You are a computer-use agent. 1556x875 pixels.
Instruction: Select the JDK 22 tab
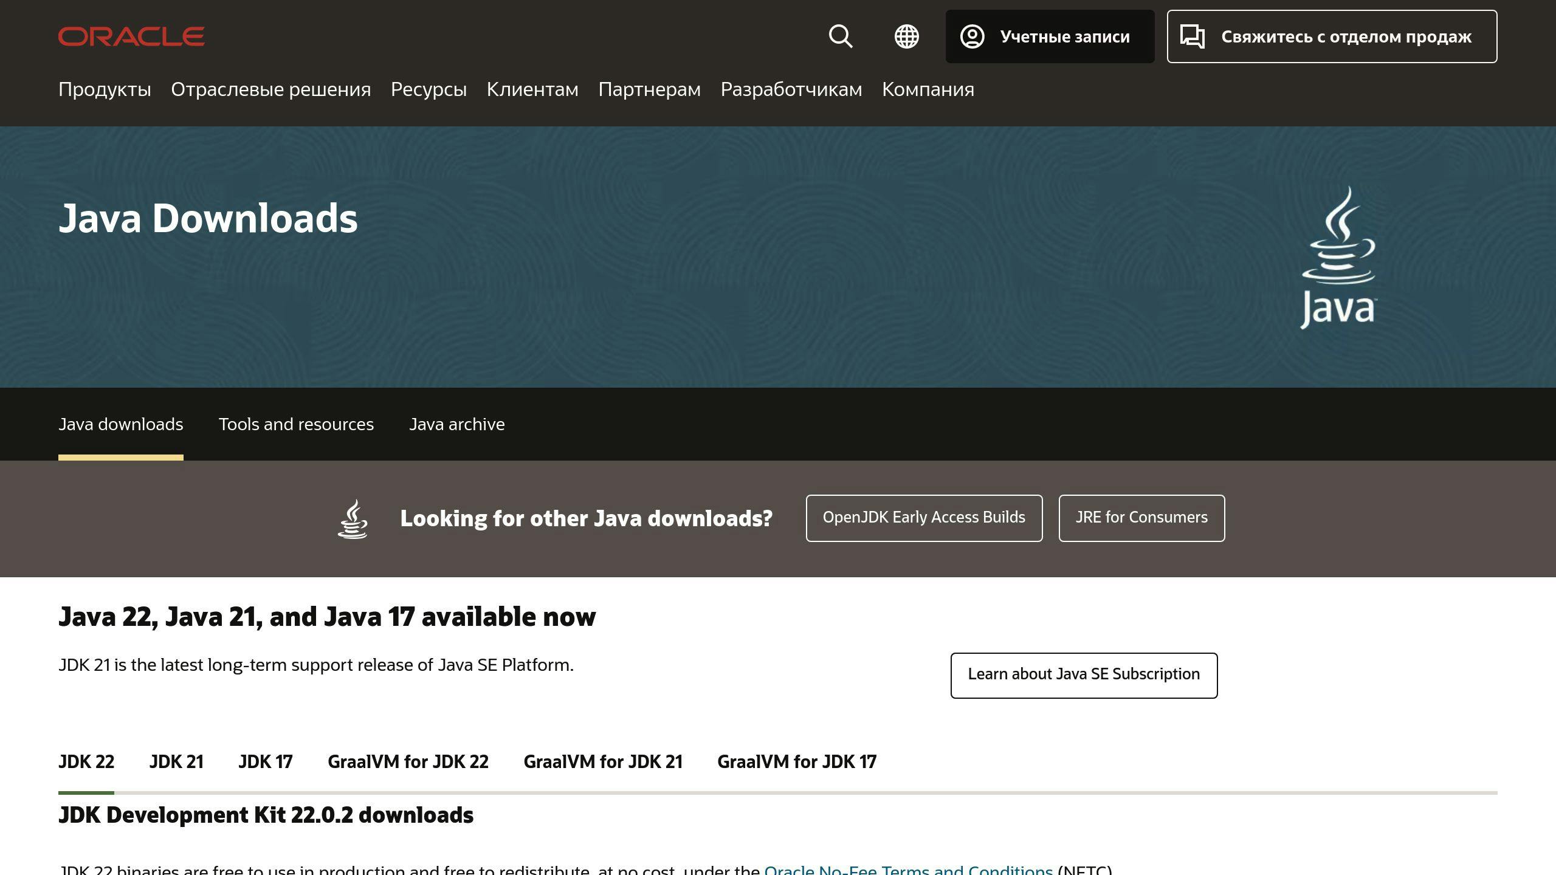pos(86,761)
